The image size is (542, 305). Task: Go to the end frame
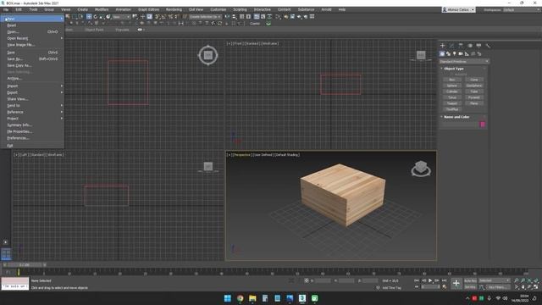[444, 280]
